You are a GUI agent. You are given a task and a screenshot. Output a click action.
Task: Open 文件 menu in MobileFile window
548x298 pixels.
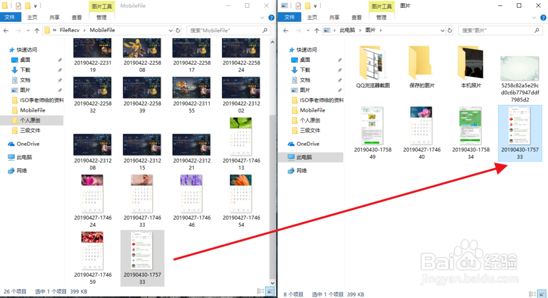pyautogui.click(x=10, y=17)
